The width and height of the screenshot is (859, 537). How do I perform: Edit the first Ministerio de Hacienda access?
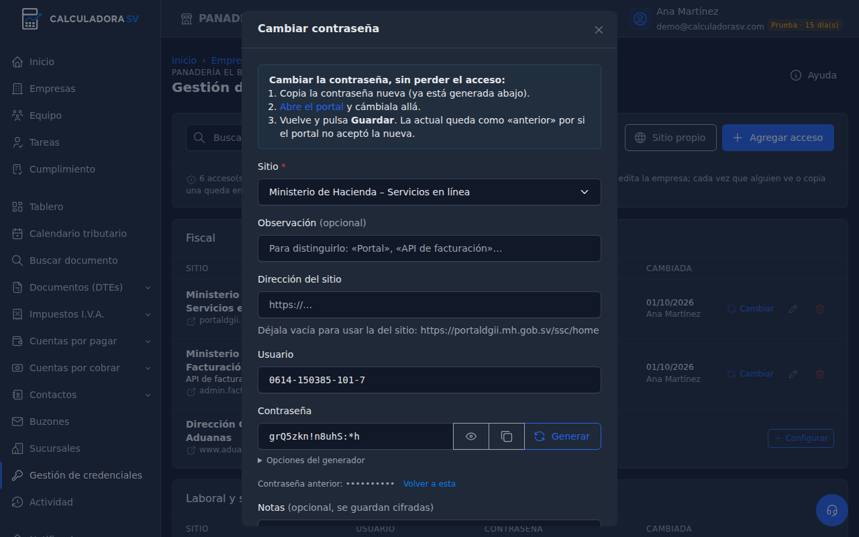[793, 309]
